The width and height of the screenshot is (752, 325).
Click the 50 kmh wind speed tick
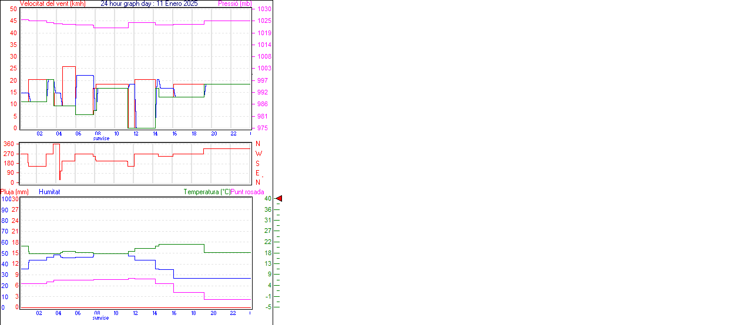click(13, 9)
